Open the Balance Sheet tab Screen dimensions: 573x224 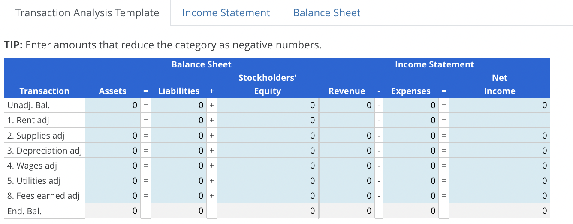click(327, 13)
